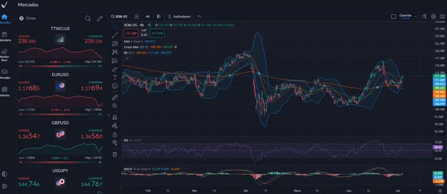Click the red 111.440 sell price button

click(x=131, y=33)
